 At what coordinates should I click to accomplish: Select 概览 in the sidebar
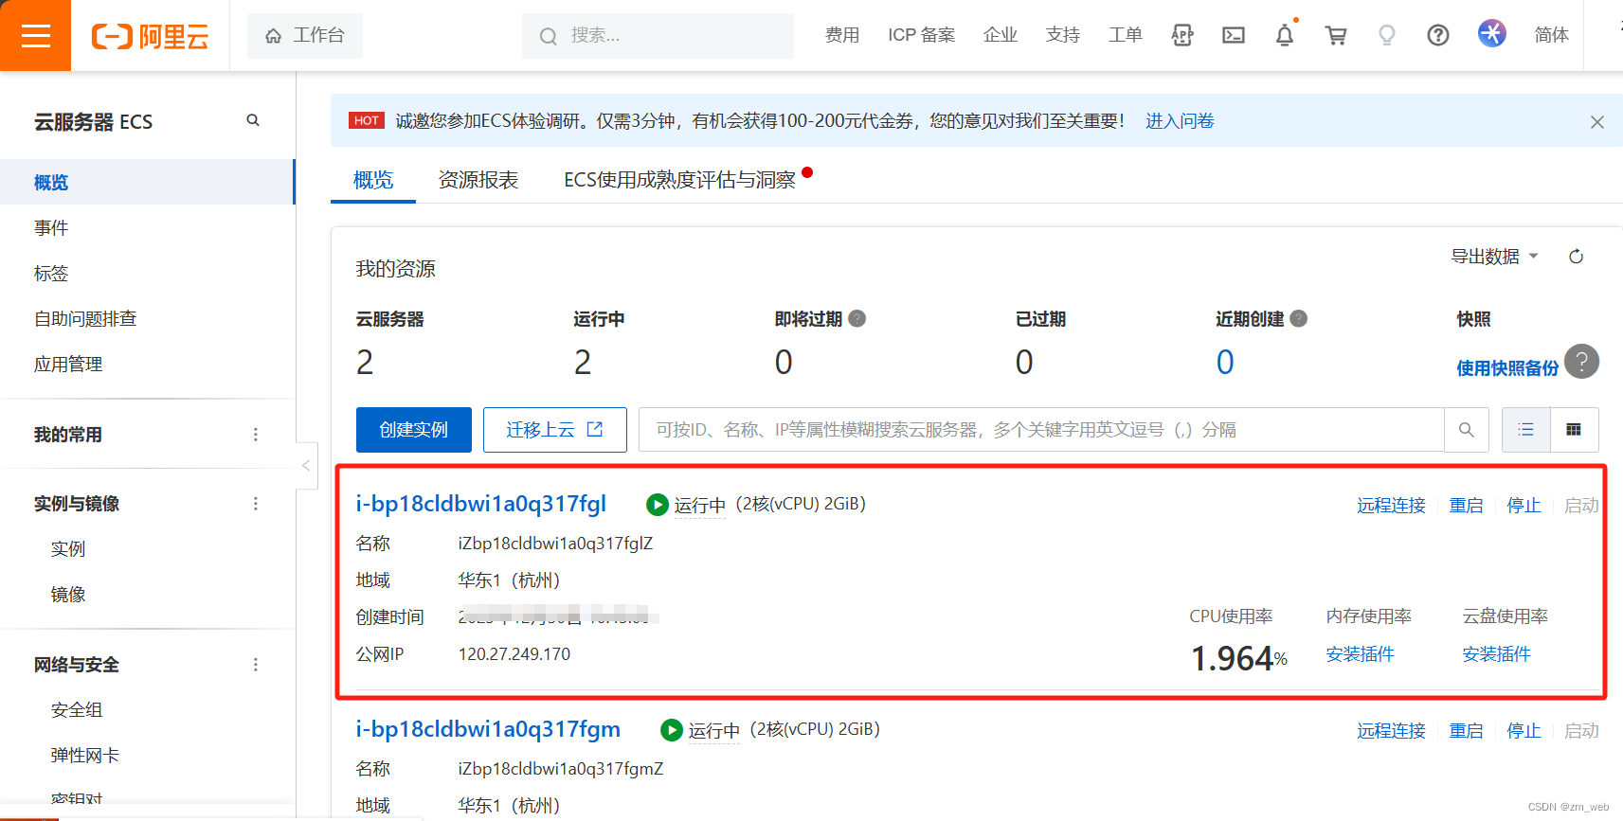click(147, 182)
